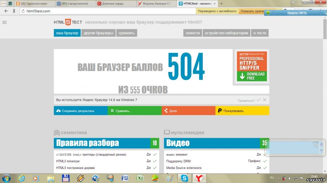Click the volume speaker tray icon
Screen dimensions: 327x183
click(x=290, y=178)
